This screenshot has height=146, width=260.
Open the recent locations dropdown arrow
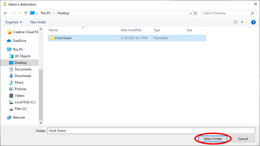point(20,13)
